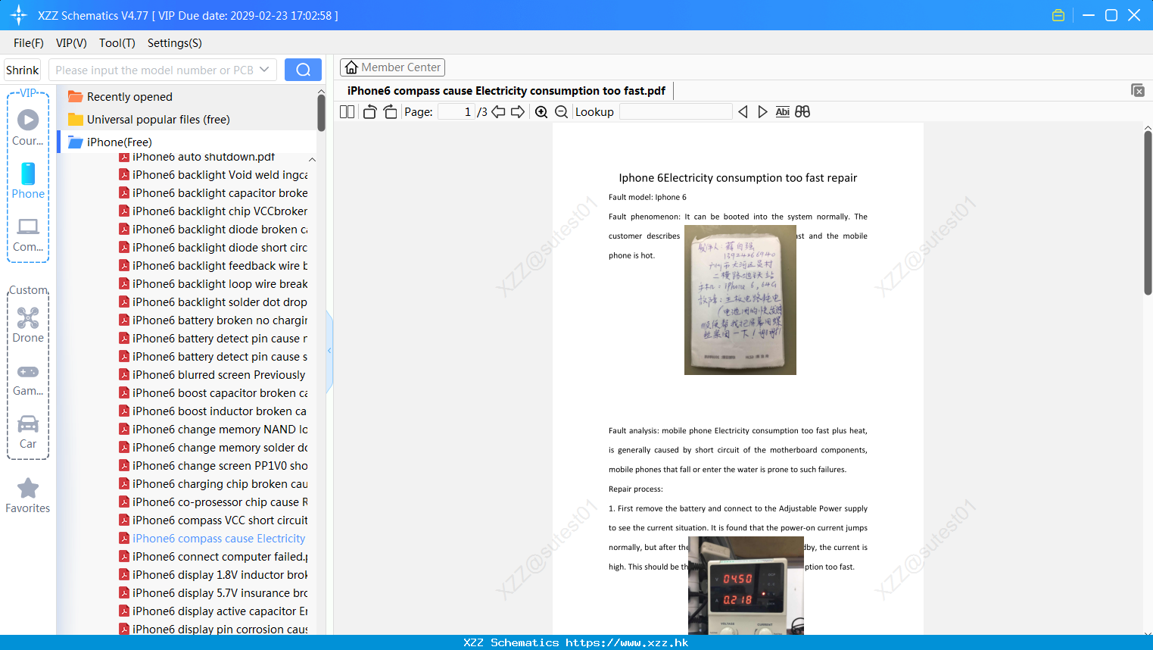Find next lookup match triangle

pos(762,112)
